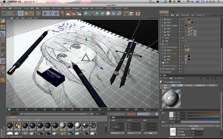Click the L-shaped axis mode icon
Screen dimensions: 223x139
click(x=3, y=39)
